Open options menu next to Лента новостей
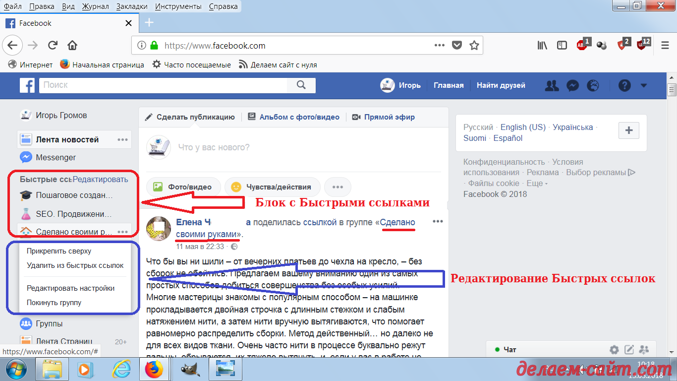677x381 pixels. (x=122, y=139)
